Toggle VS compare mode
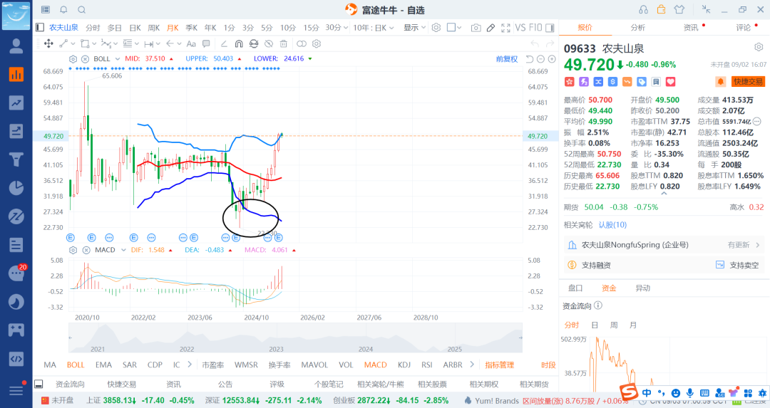This screenshot has height=408, width=770. click(x=520, y=28)
